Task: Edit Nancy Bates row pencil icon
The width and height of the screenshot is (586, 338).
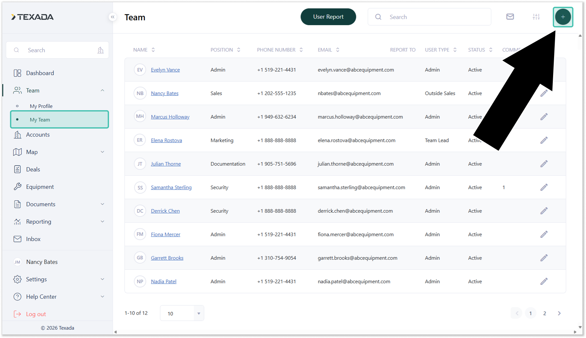Action: 544,93
